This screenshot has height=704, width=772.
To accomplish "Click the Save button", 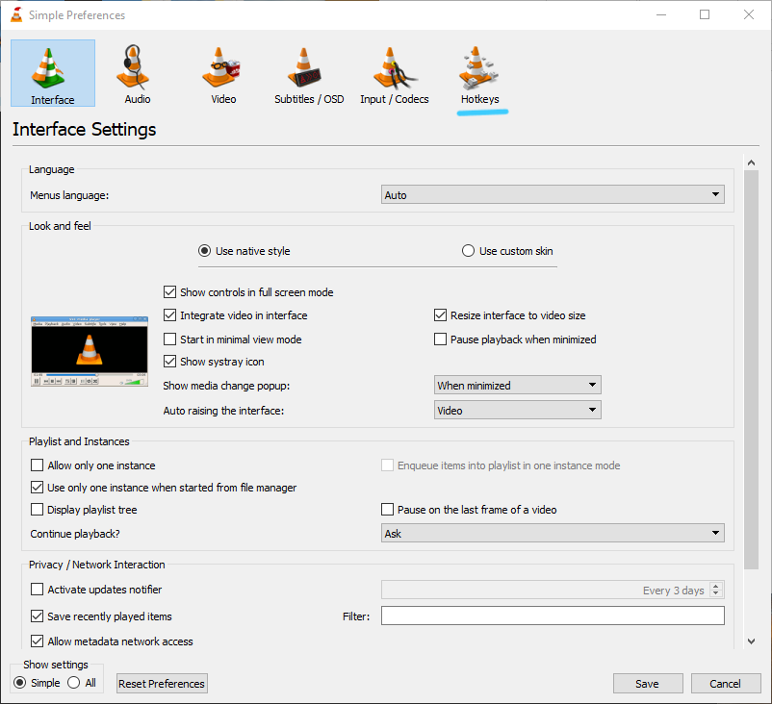I will pos(648,684).
